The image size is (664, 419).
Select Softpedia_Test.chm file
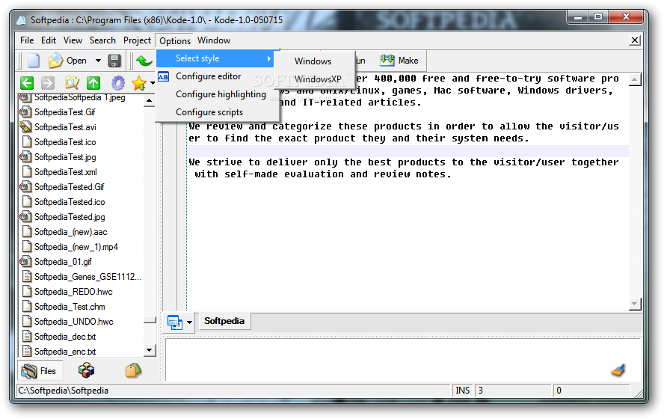(x=70, y=307)
